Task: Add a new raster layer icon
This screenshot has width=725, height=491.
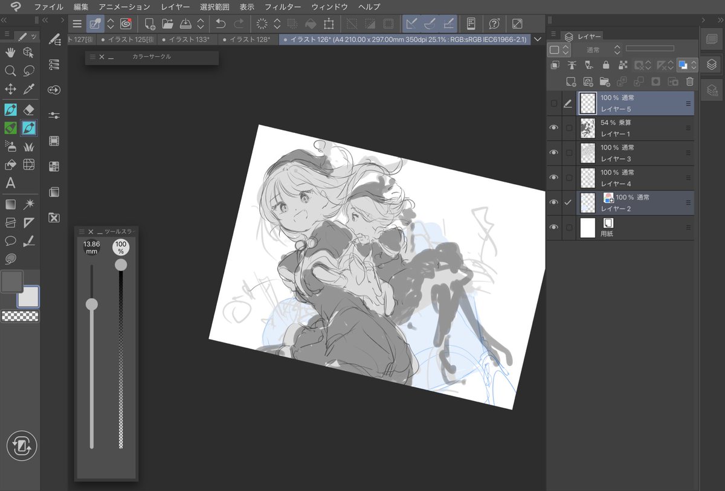Action: [x=571, y=82]
